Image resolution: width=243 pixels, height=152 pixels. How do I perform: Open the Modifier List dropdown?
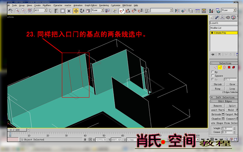[x=224, y=28]
